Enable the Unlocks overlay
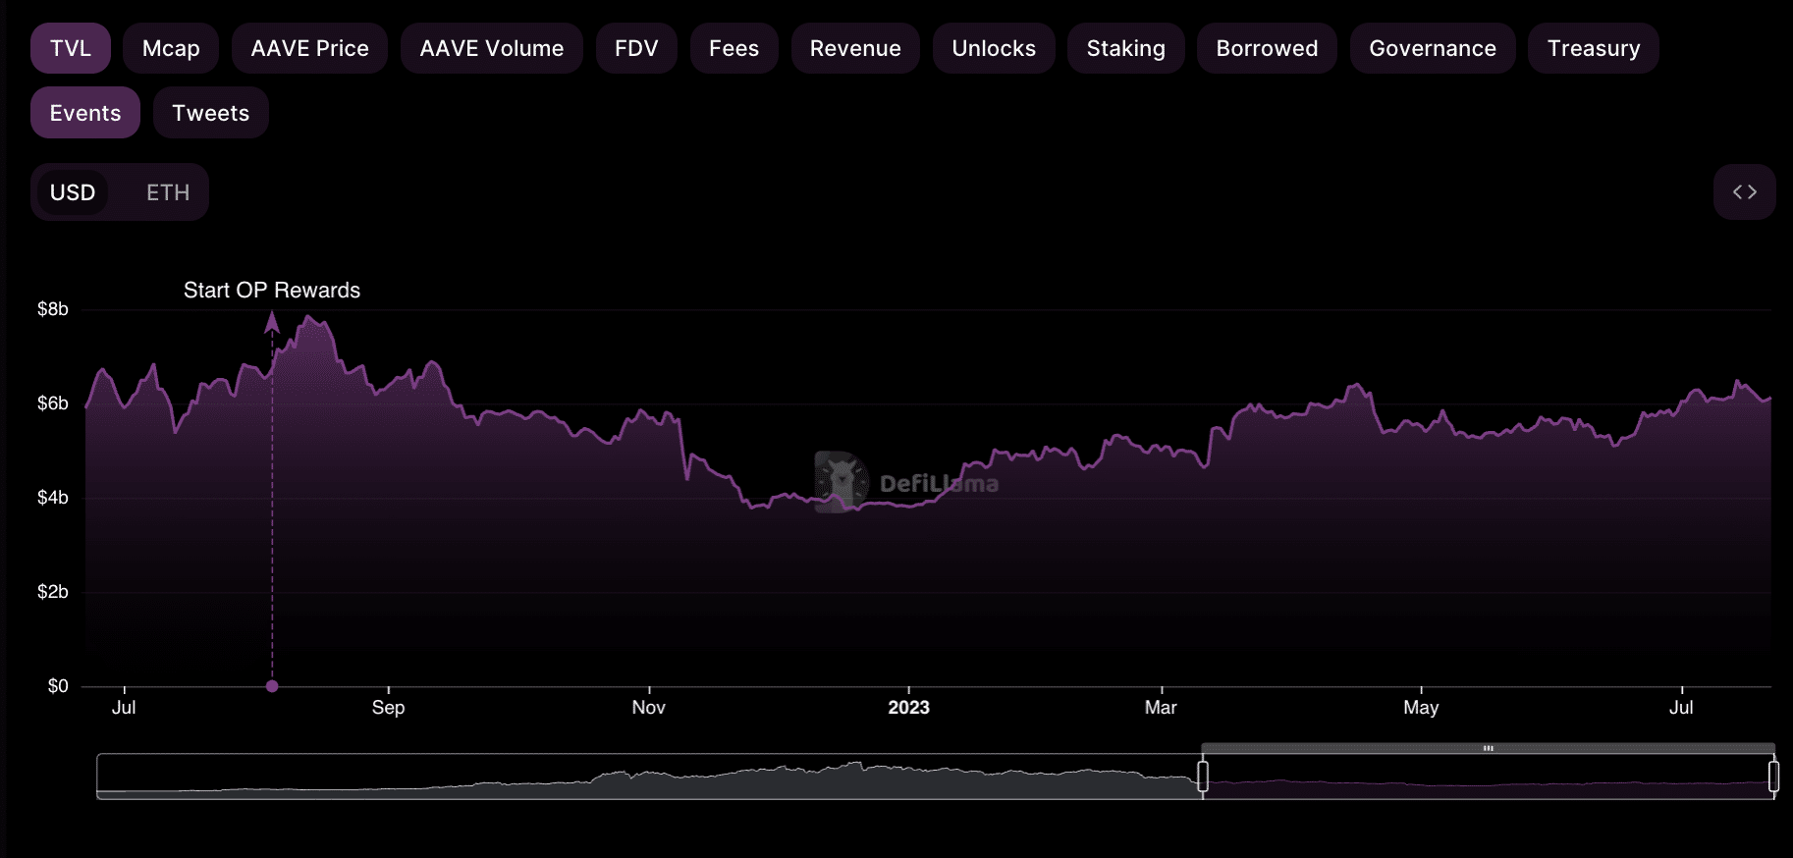 (x=994, y=48)
